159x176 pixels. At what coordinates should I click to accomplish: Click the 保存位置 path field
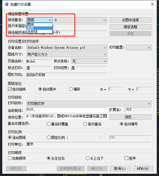coord(67,117)
